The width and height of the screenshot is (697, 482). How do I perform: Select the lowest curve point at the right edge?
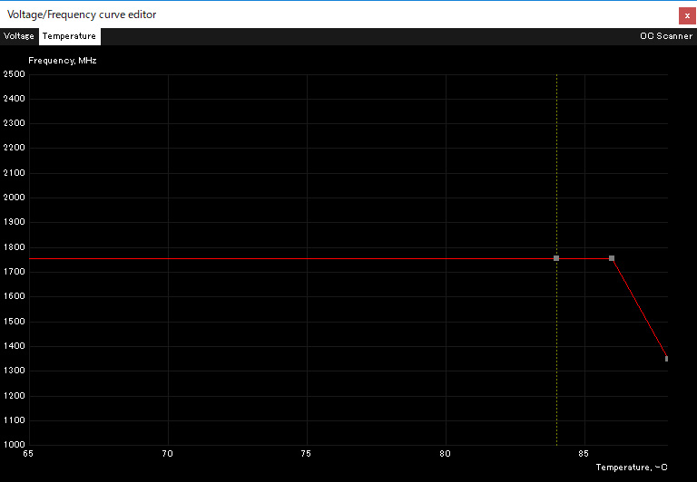point(666,359)
